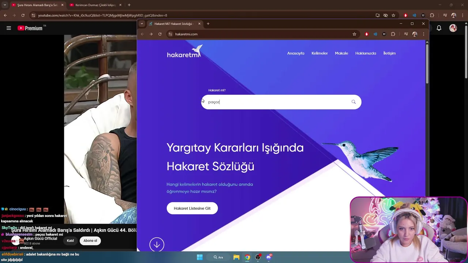Go back in the hakaretmi window

pos(142,34)
